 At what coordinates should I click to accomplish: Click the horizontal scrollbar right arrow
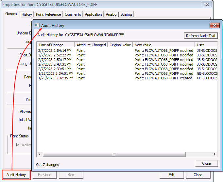tap(214, 154)
